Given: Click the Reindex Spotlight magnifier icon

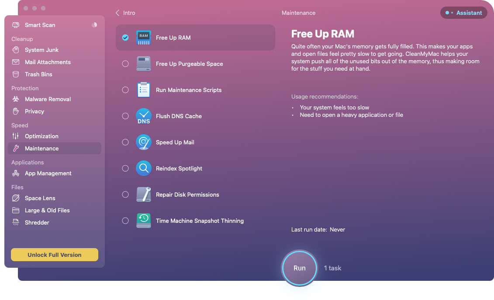Looking at the screenshot, I should [x=144, y=169].
